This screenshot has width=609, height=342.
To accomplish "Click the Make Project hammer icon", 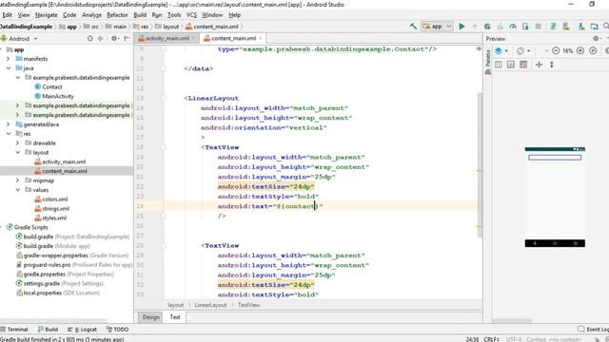I will tap(413, 27).
